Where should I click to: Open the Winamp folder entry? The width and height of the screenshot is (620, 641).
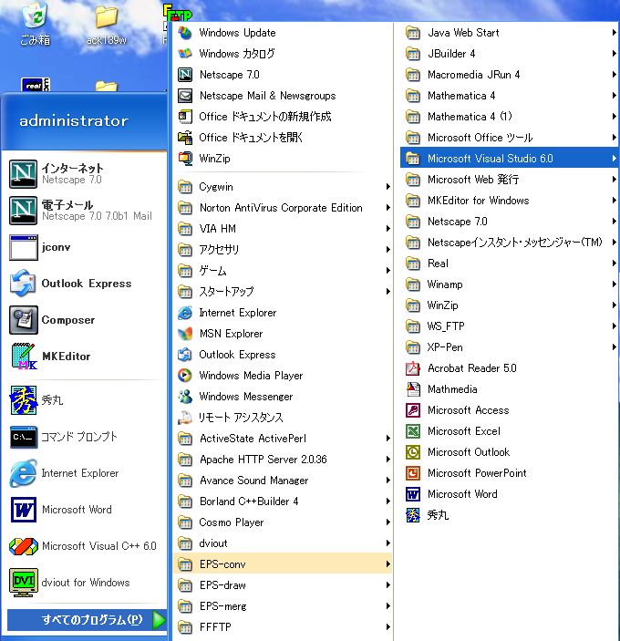click(x=510, y=284)
